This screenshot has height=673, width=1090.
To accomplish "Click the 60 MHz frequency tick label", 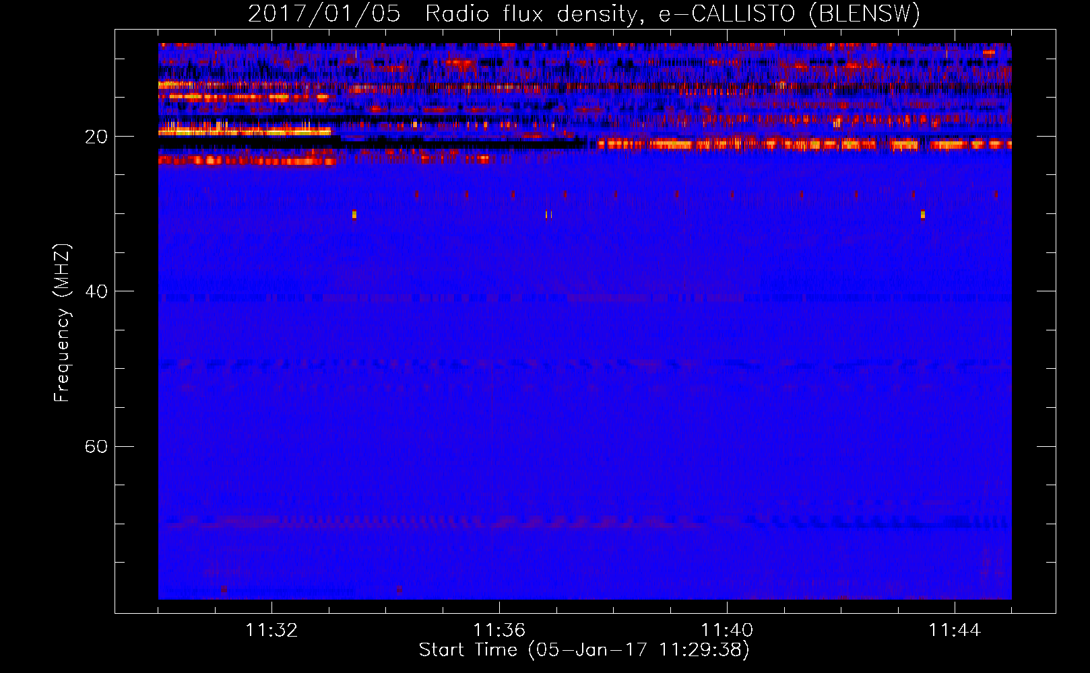I will [96, 446].
